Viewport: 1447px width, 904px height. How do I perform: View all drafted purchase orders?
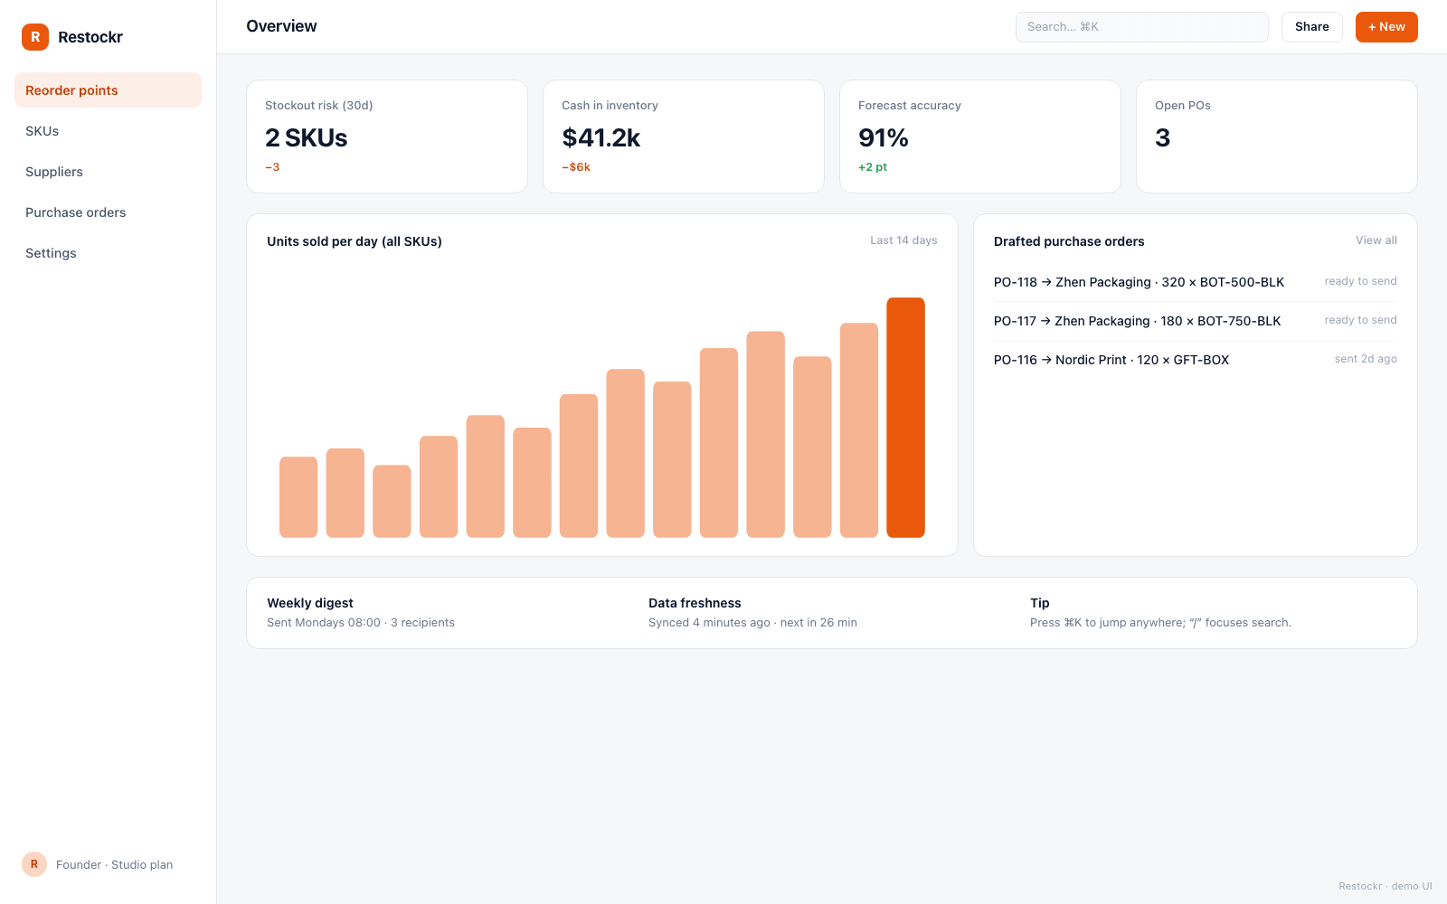point(1376,240)
